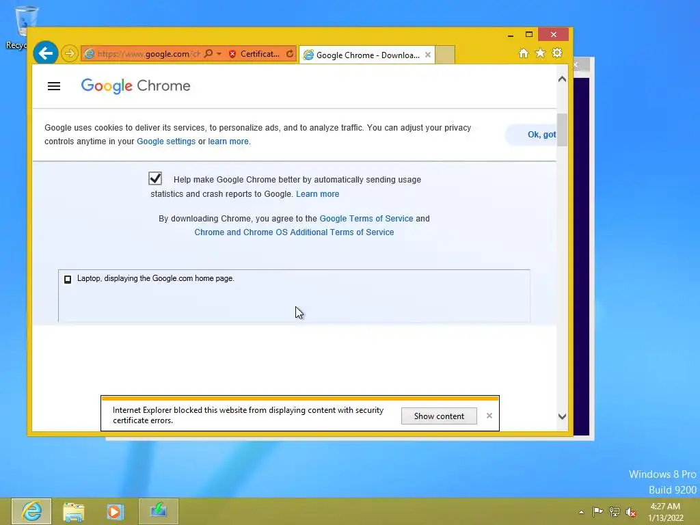The height and width of the screenshot is (525, 700).
Task: Show hidden tray icons arrow
Action: [x=581, y=512]
